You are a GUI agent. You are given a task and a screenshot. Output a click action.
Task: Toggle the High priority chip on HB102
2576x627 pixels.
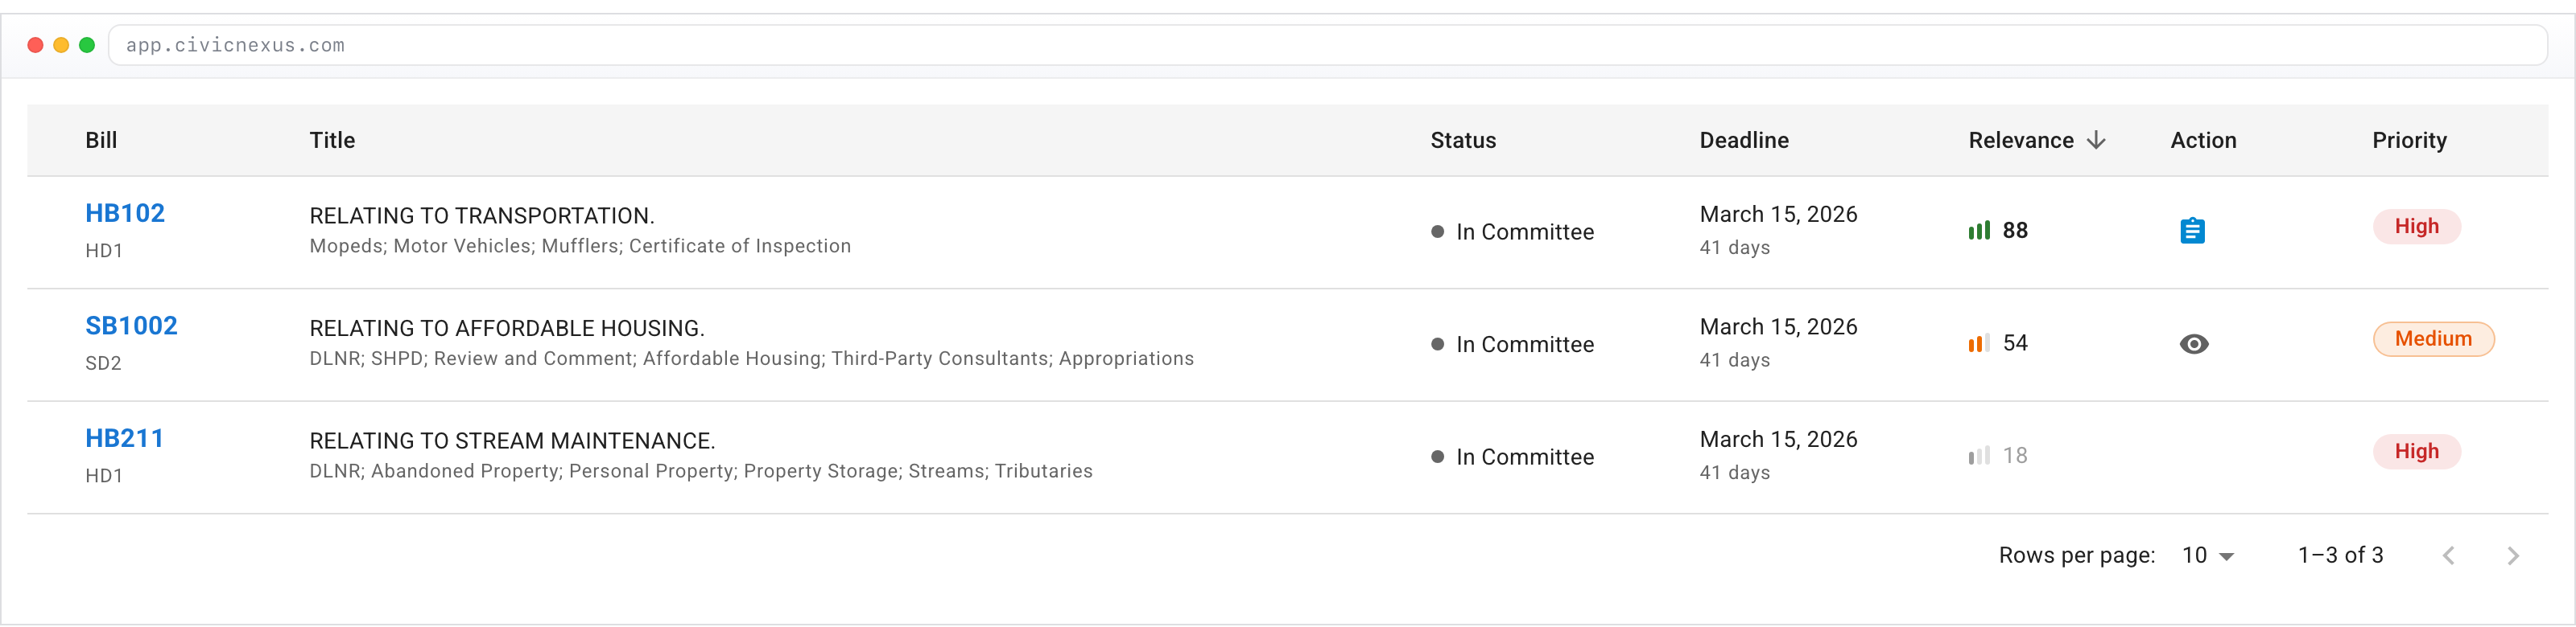tap(2417, 226)
